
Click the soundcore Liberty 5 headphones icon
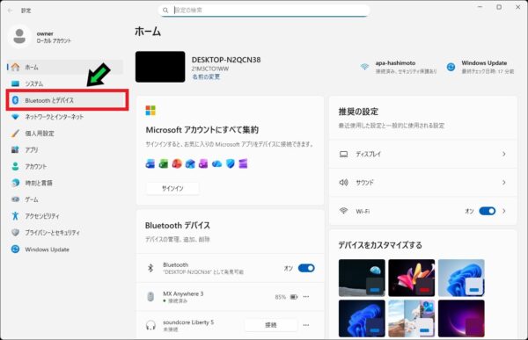(150, 325)
